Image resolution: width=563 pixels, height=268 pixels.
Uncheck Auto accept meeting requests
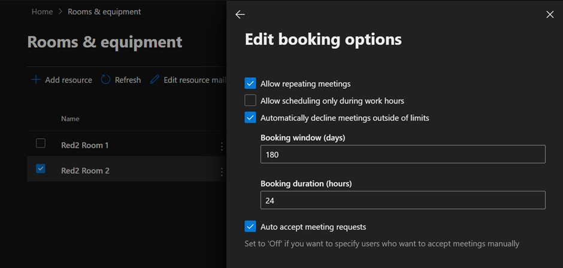click(x=250, y=226)
